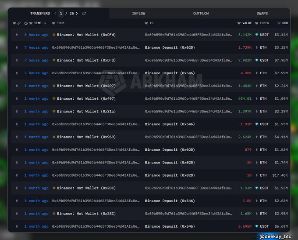
Task: Click USDT token icon in 6.695M row
Action: 256,226
